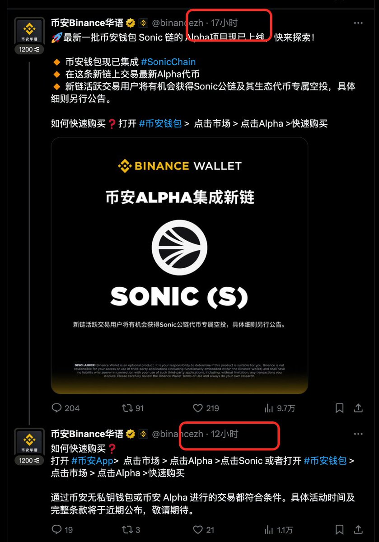
Task: Open the first tweet's more options menu
Action: (358, 23)
